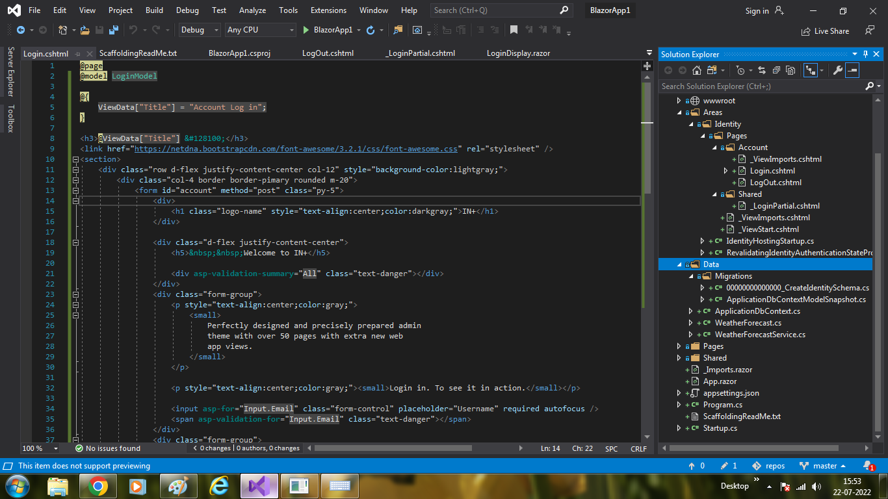888x499 pixels.
Task: Open the Debug menu
Action: (x=187, y=10)
